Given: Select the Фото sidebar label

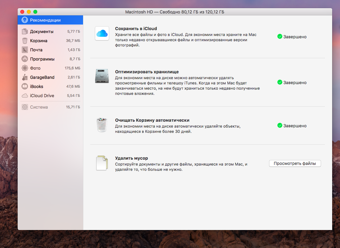Looking at the screenshot, I should pyautogui.click(x=35, y=68).
